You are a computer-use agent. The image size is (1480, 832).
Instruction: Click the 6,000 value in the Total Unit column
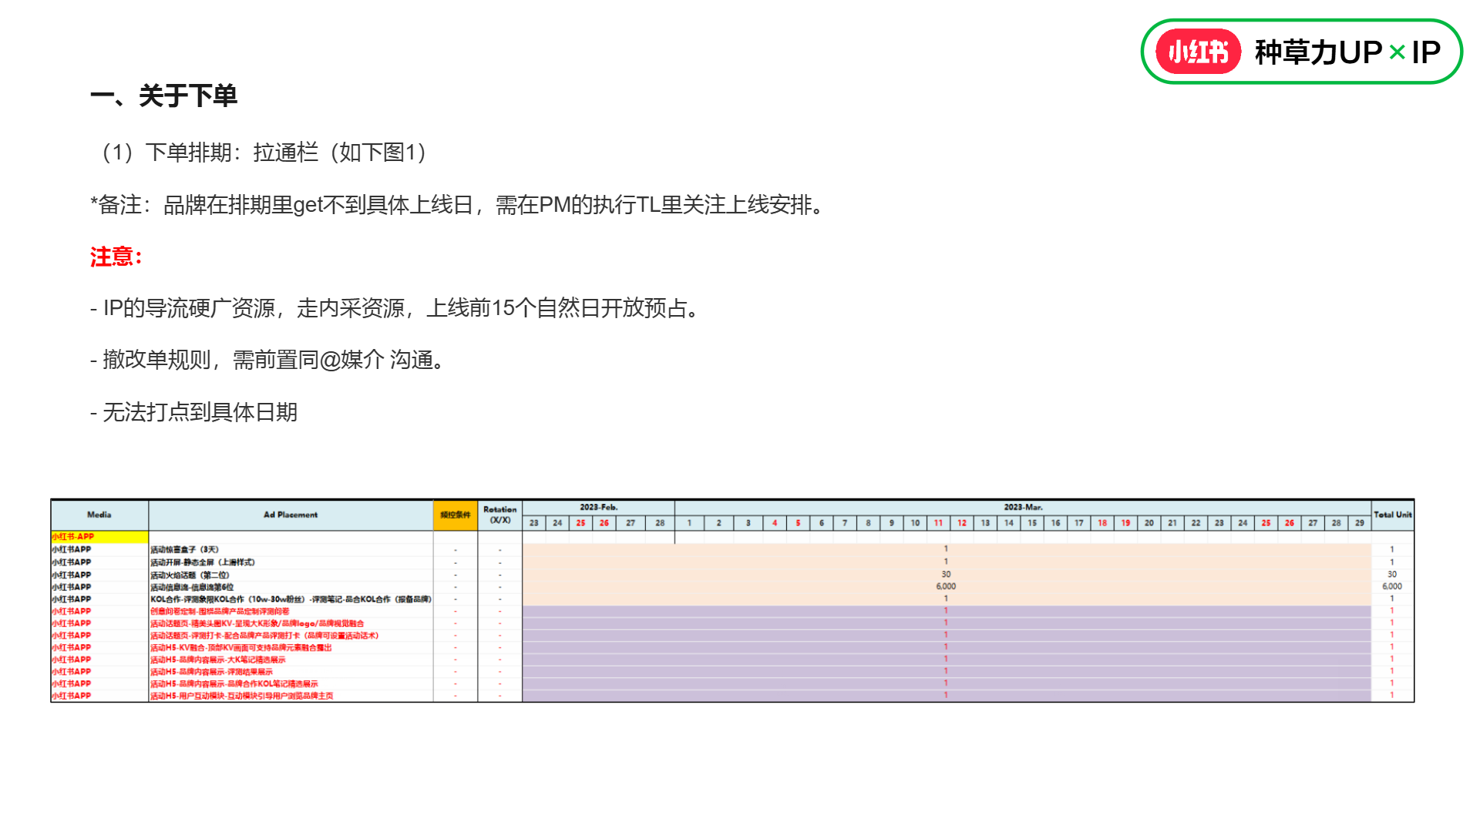[x=1392, y=587]
